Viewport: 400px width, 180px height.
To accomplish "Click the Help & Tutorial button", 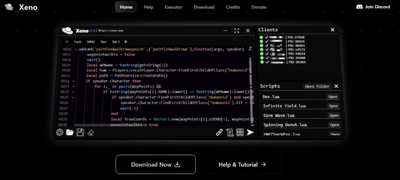I will [x=243, y=164].
